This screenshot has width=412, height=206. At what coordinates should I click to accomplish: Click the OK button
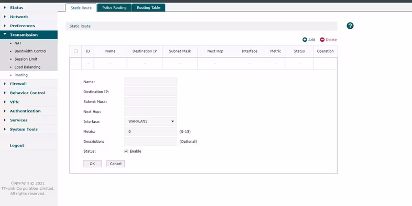tap(92, 164)
